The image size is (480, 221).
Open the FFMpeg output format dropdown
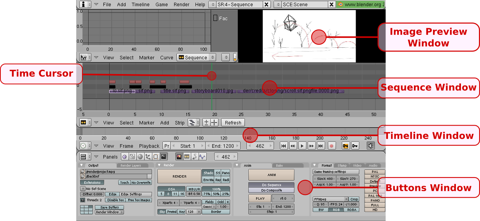point(331,199)
